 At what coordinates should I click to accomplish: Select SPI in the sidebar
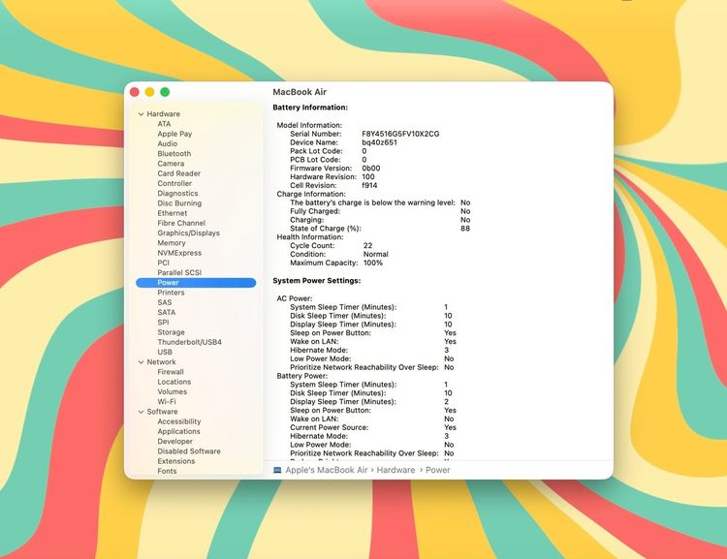163,323
